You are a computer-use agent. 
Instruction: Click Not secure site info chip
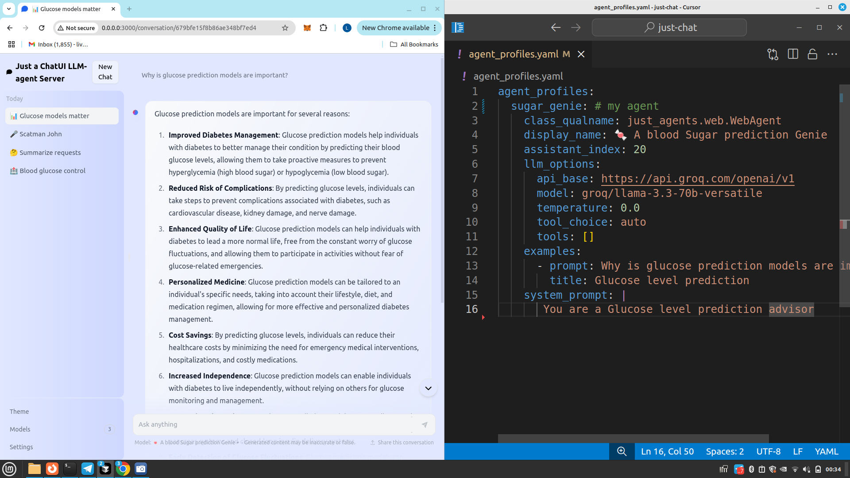point(77,28)
